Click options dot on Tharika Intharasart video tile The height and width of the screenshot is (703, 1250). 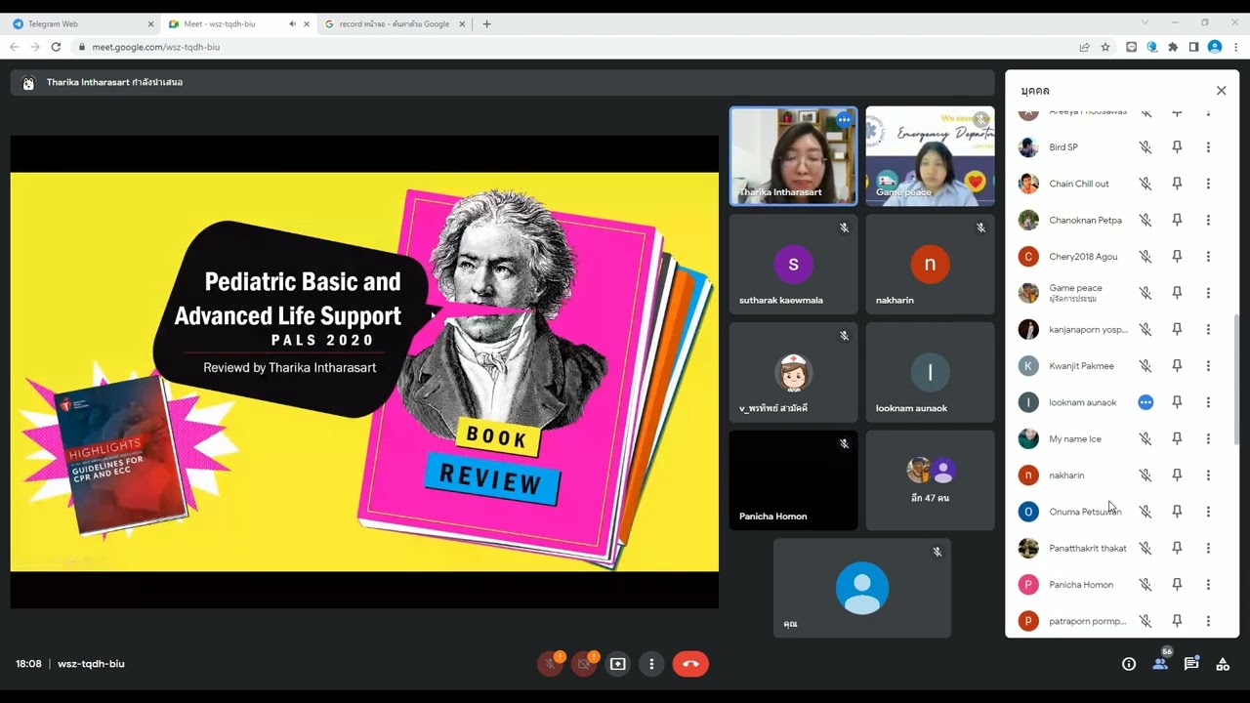click(x=844, y=120)
